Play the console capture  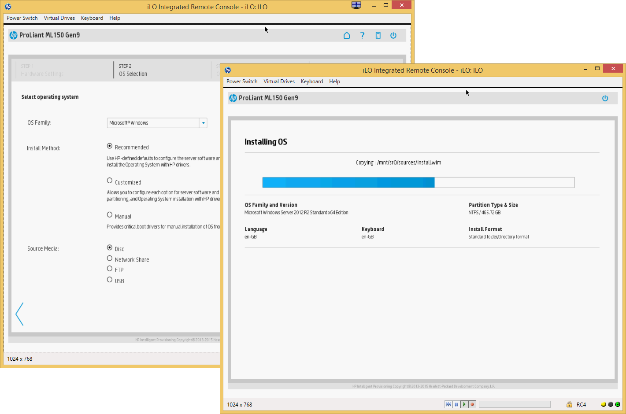click(x=464, y=404)
